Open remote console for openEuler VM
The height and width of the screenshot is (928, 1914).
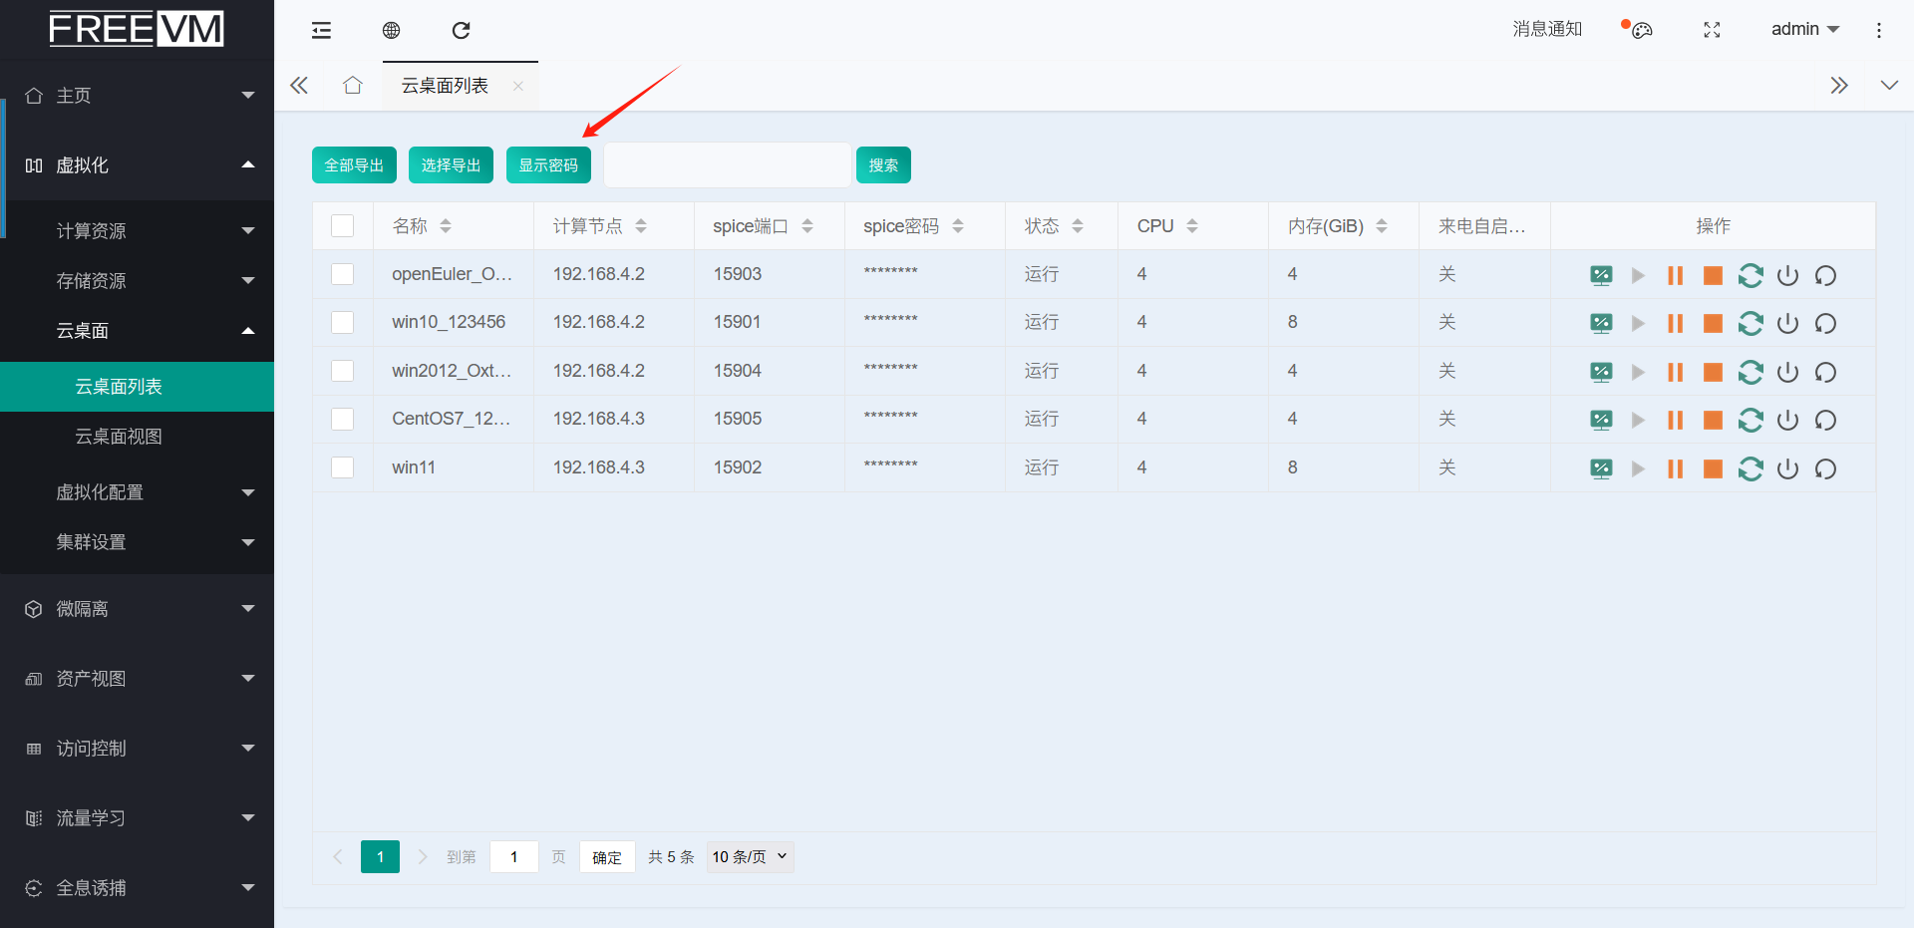[x=1601, y=276]
